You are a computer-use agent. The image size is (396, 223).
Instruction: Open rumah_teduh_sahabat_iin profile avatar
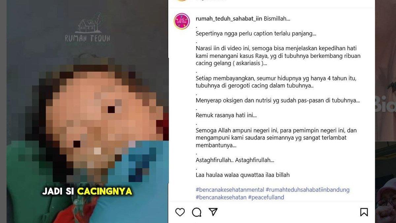click(x=182, y=21)
